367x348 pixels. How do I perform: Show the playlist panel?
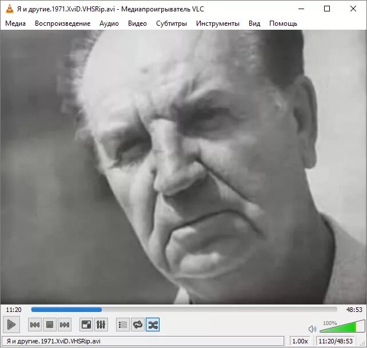123,325
